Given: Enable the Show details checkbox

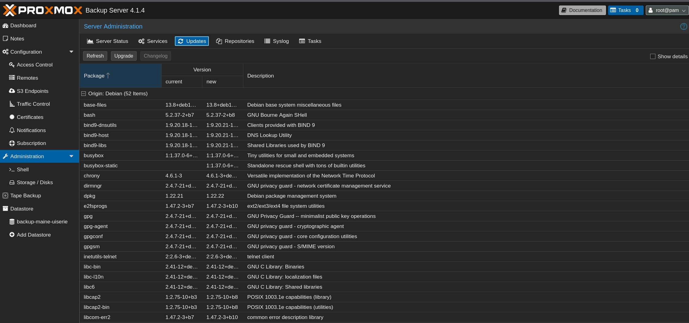Looking at the screenshot, I should coord(653,56).
